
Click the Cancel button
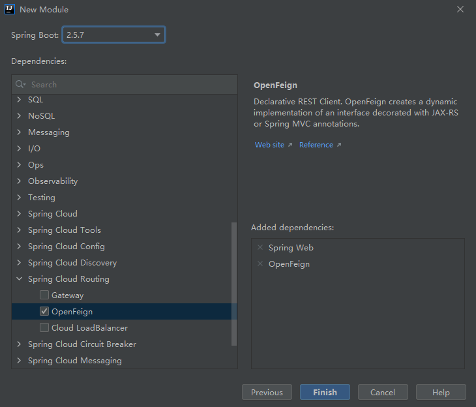(383, 392)
